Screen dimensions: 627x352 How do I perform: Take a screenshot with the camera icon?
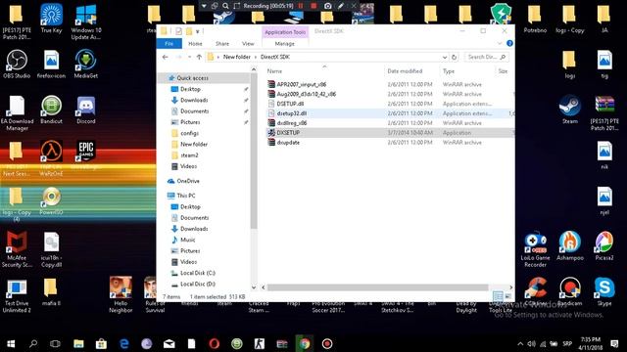pos(328,6)
